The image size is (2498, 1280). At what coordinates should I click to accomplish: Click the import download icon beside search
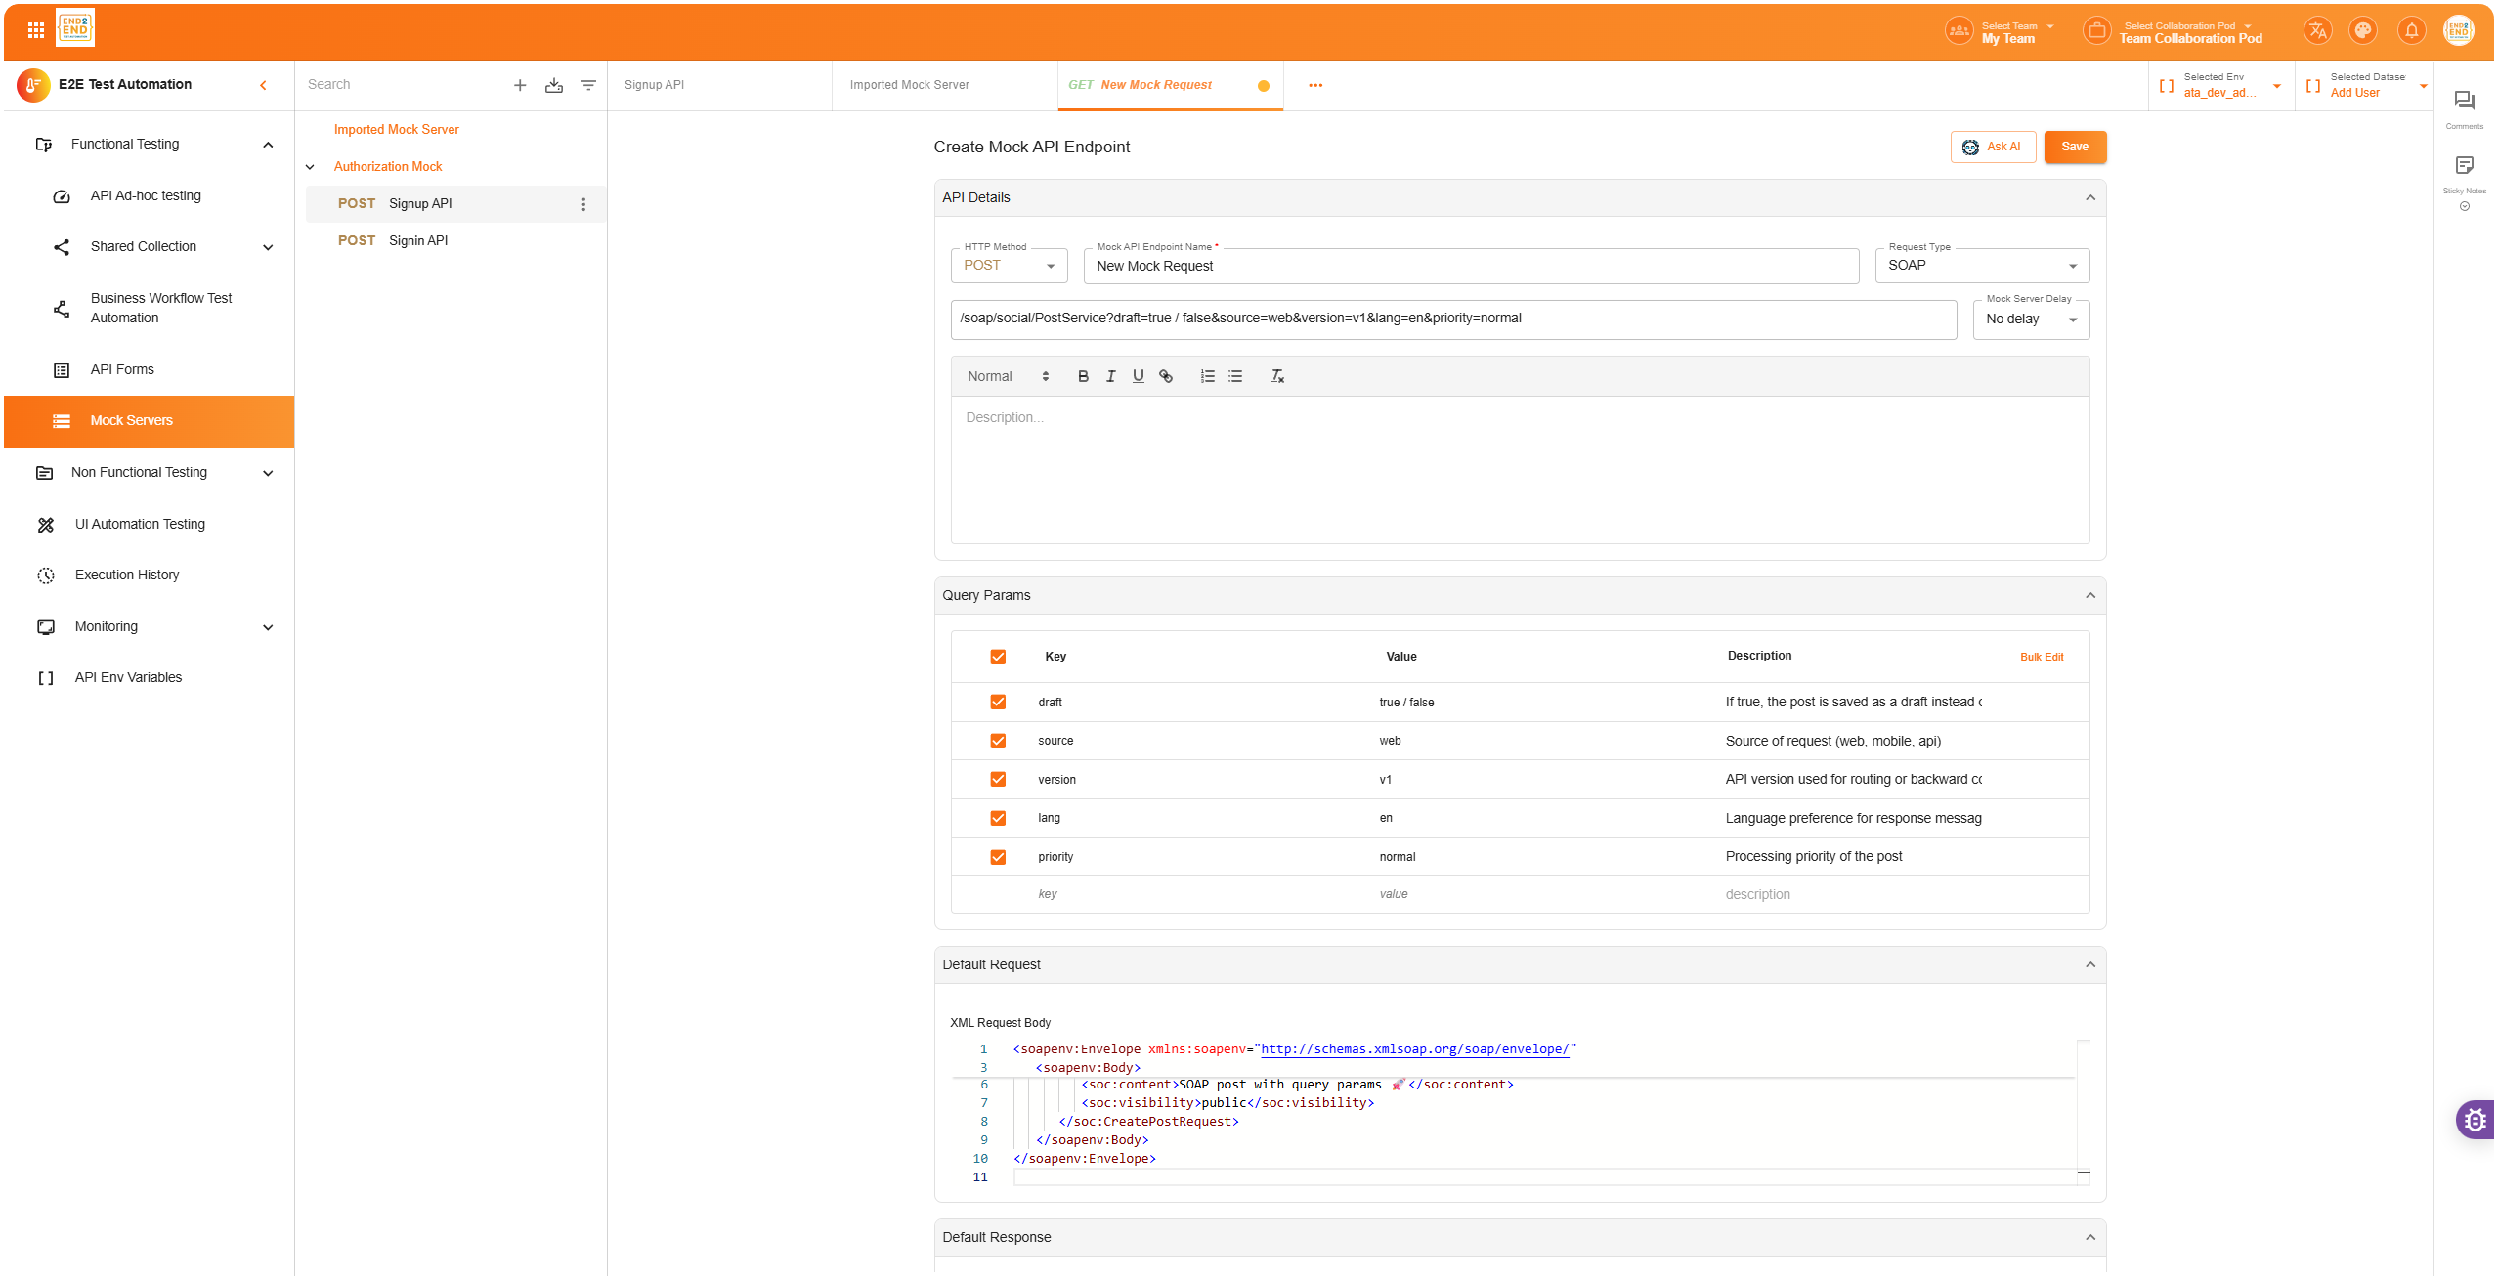(554, 85)
